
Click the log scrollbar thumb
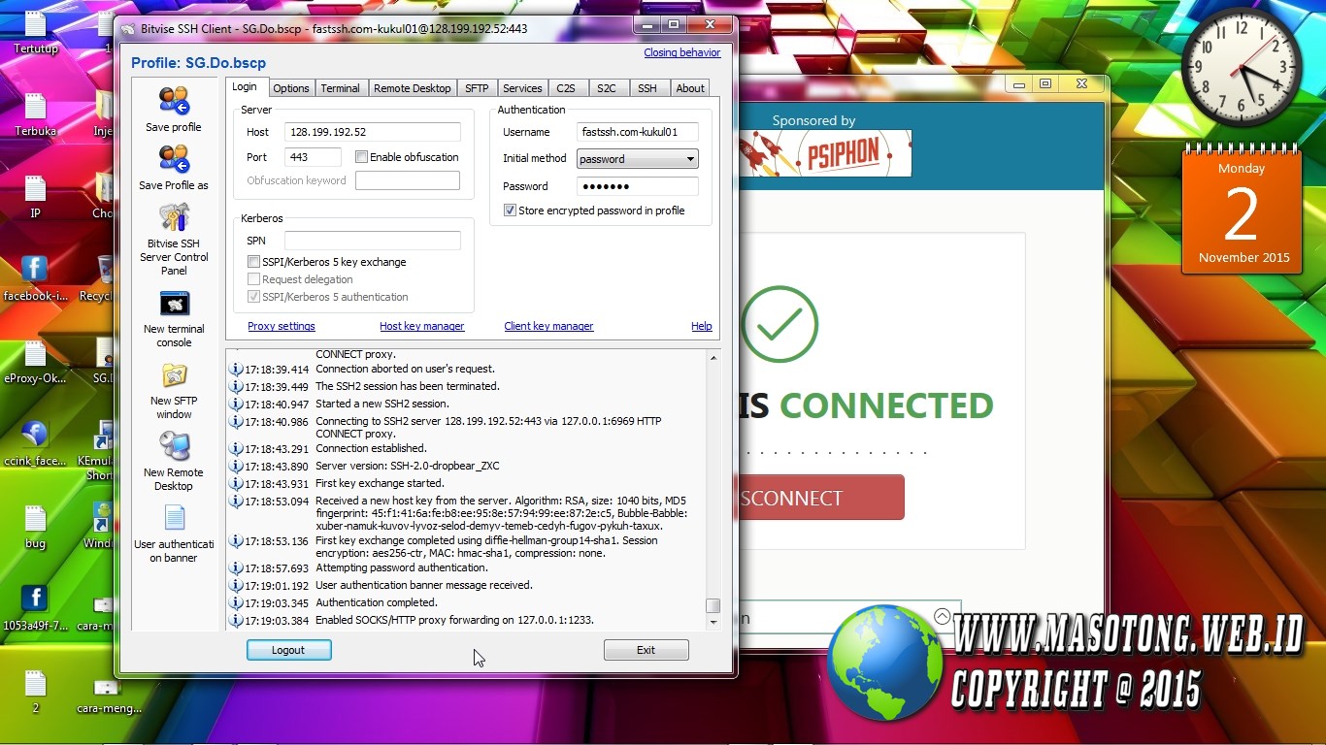point(713,605)
